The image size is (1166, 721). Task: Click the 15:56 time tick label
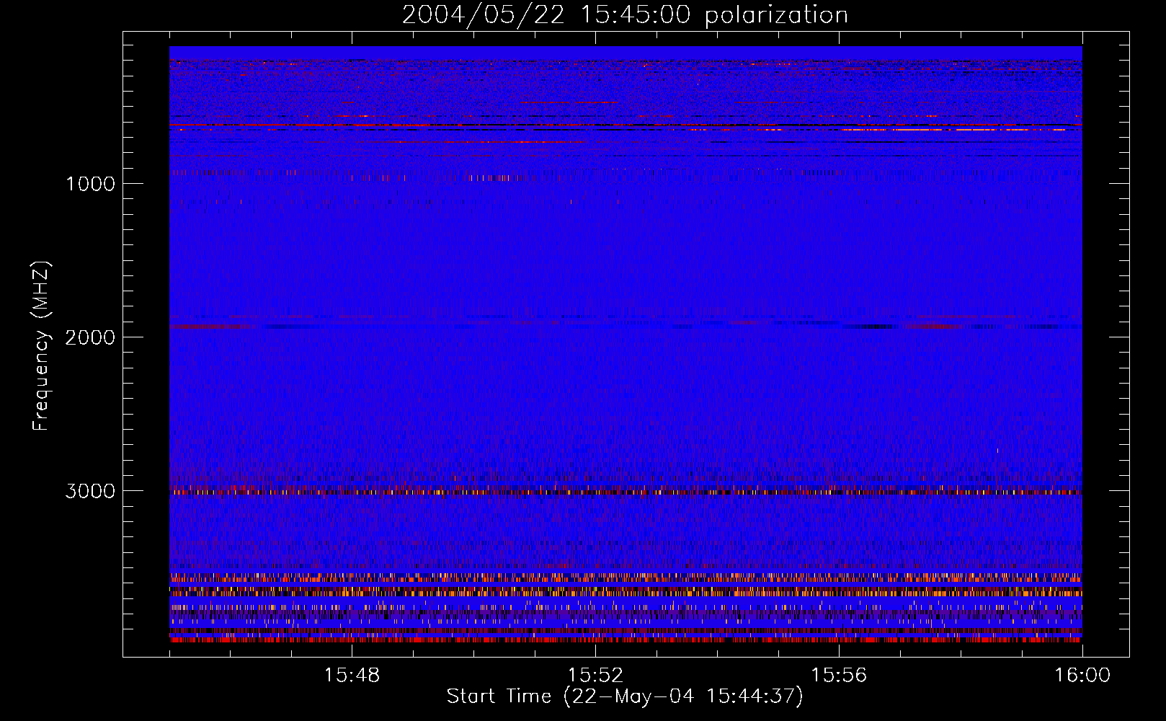(839, 676)
